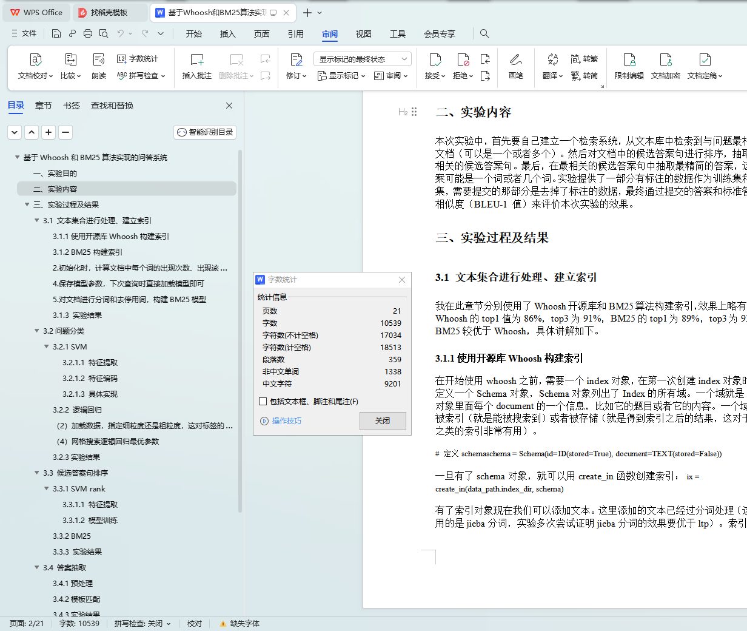Click the 操作技巧 link
This screenshot has height=631, width=747.
tap(286, 420)
